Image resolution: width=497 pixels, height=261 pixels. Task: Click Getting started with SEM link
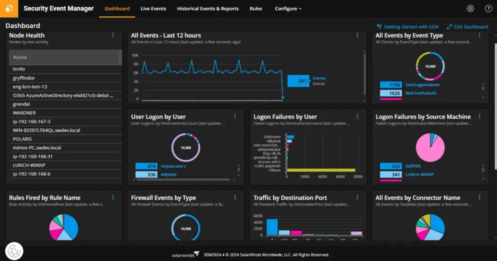411,27
